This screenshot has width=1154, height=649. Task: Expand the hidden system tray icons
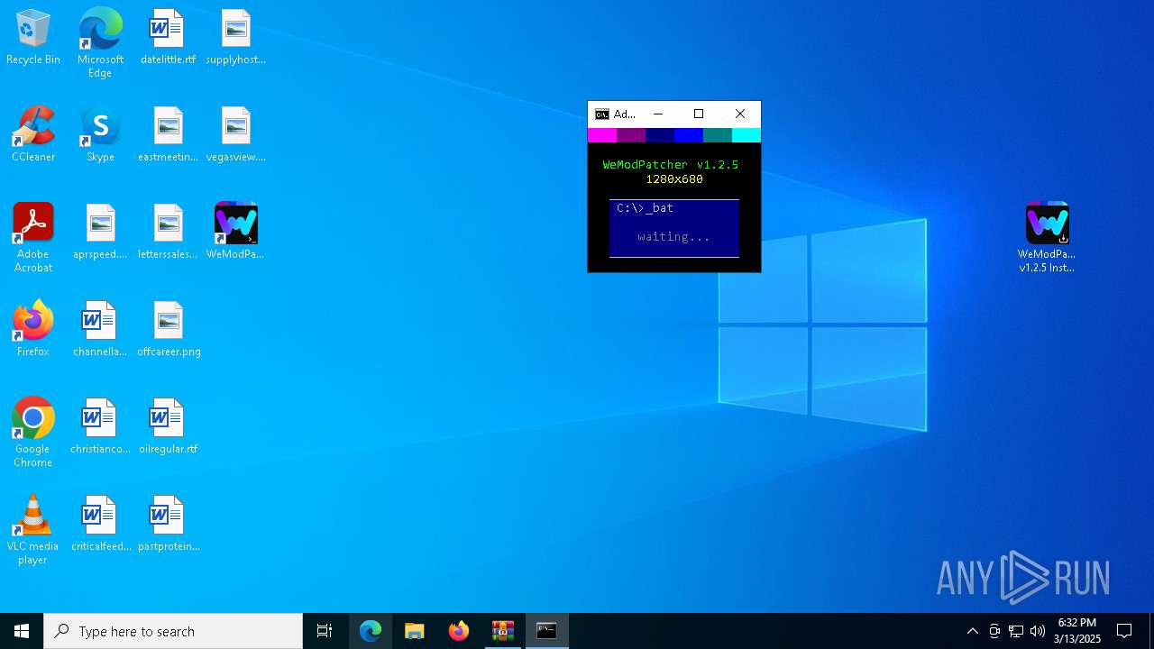click(x=972, y=631)
